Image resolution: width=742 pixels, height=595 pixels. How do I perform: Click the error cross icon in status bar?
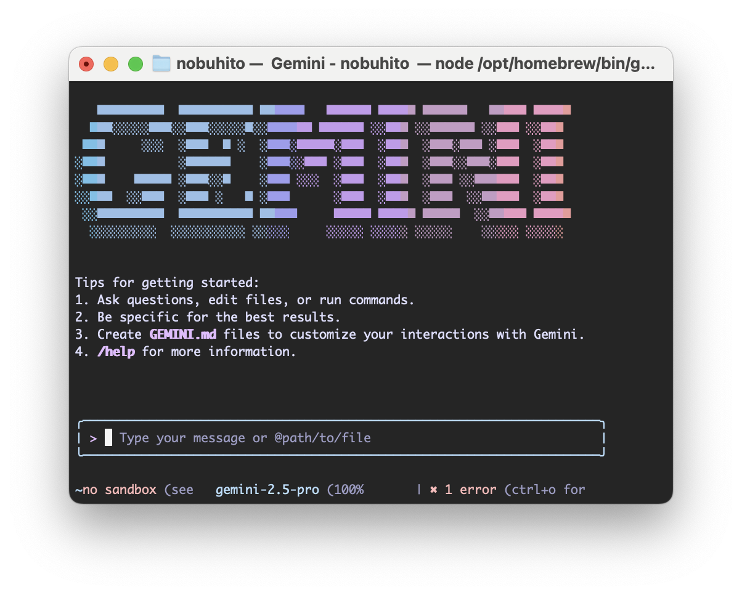[x=433, y=489]
